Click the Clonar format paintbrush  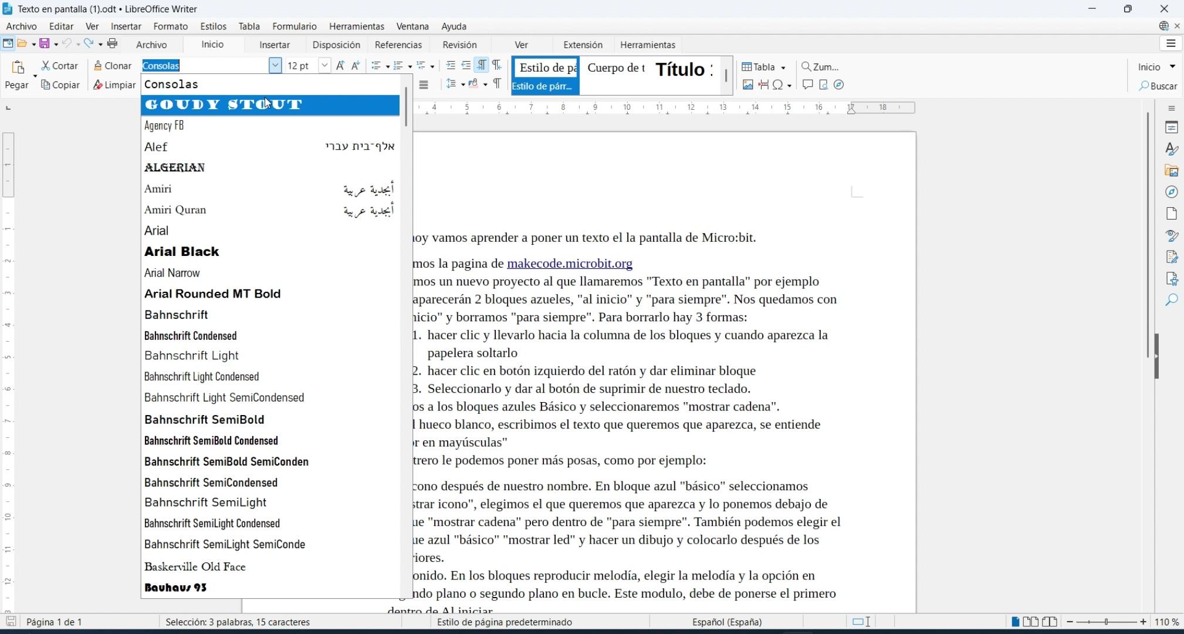tap(113, 66)
